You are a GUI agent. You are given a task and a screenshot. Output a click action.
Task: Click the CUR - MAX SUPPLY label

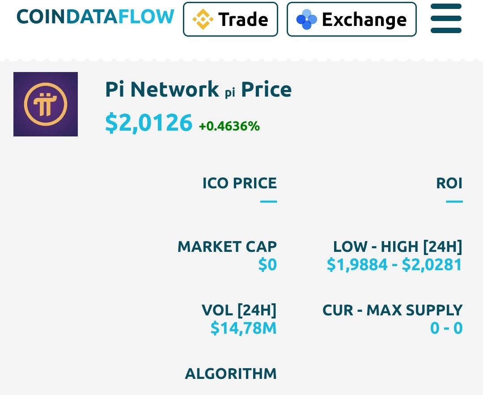click(393, 310)
